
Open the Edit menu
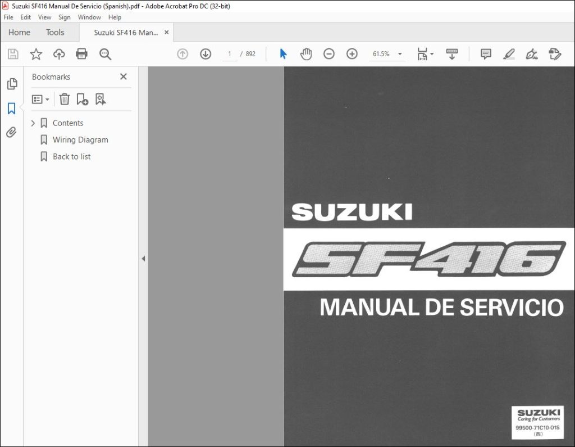point(25,17)
